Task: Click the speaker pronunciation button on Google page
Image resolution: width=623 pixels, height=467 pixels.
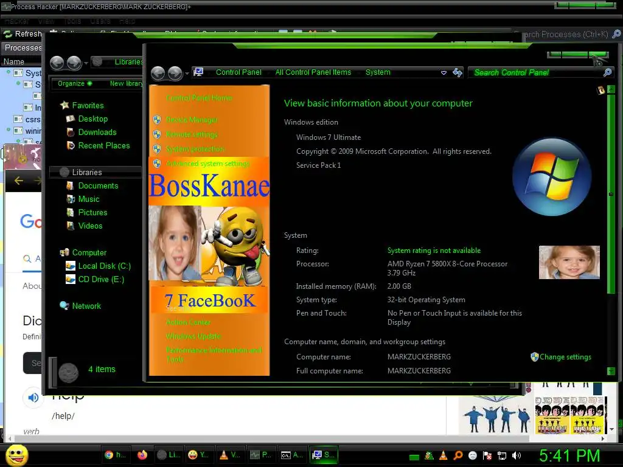Action: pos(33,398)
